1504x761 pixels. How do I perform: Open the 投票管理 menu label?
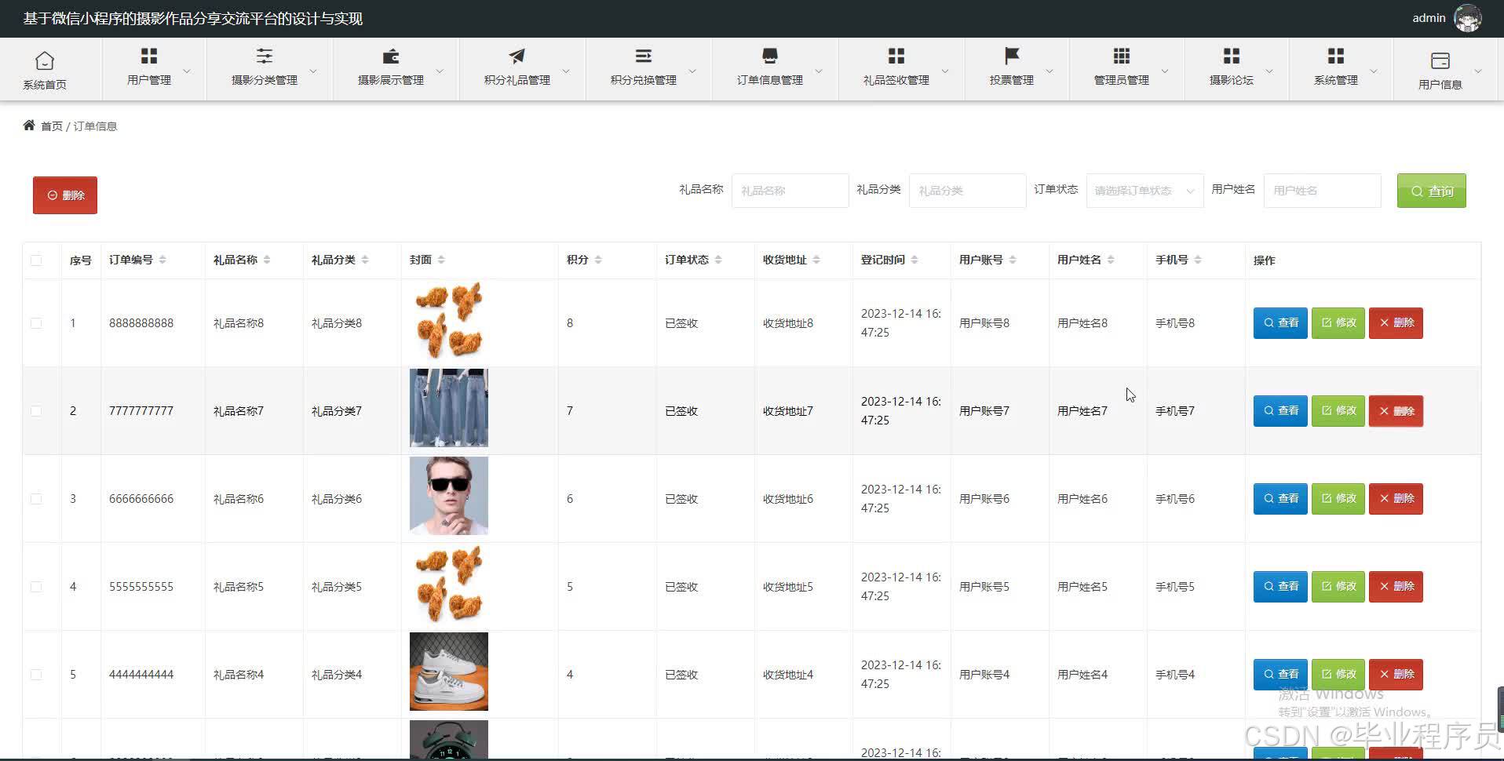[x=1012, y=80]
